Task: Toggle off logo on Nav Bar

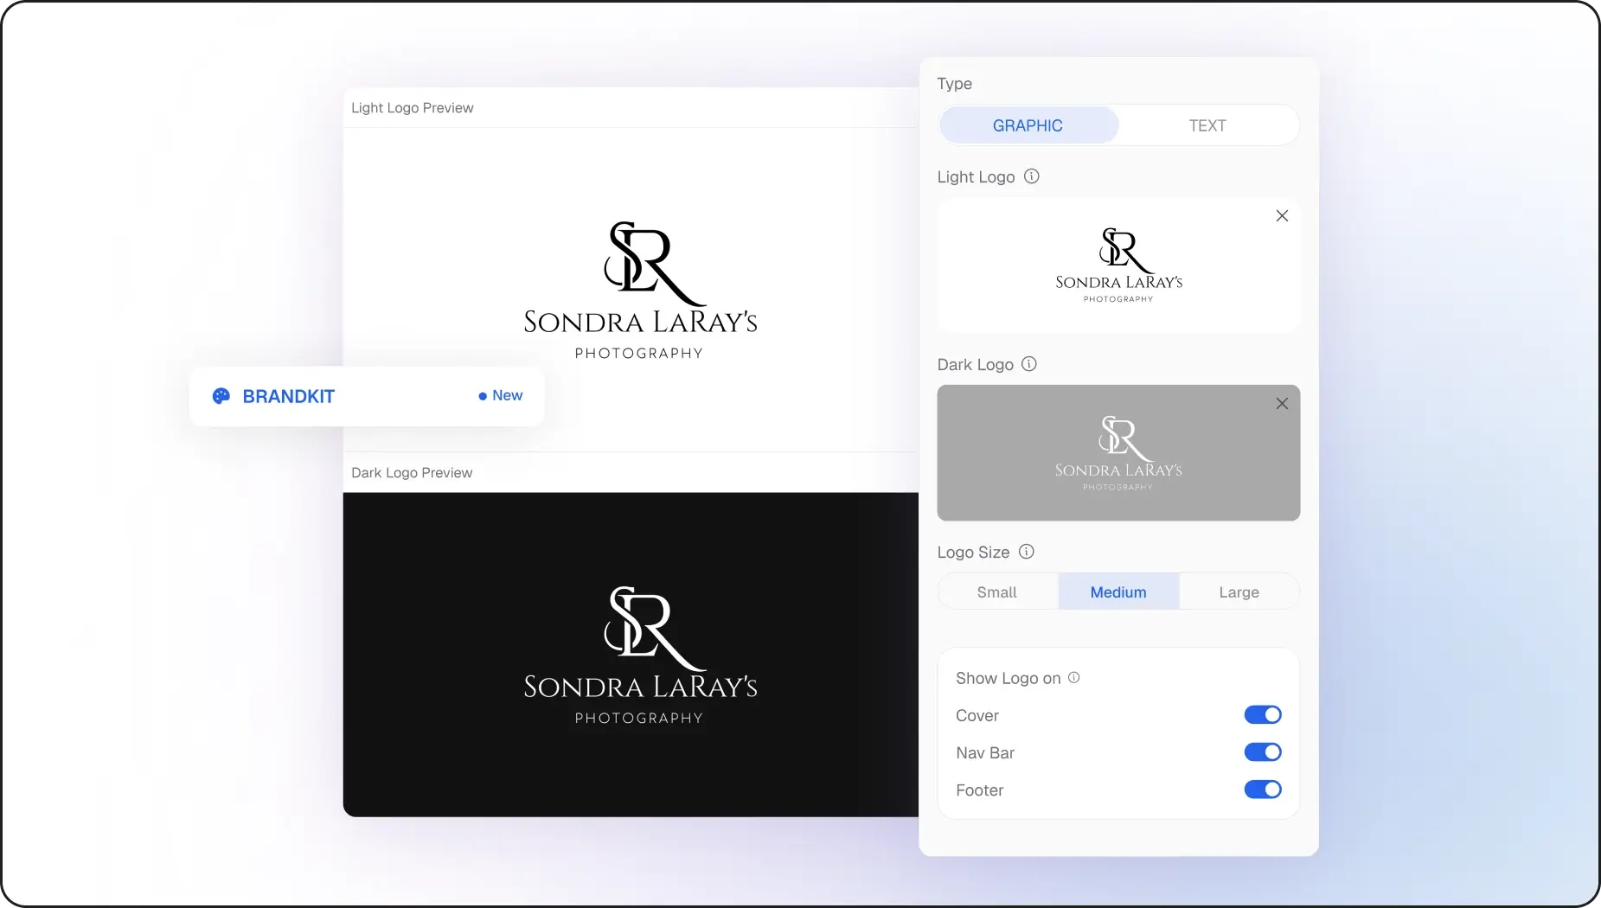Action: pyautogui.click(x=1263, y=752)
